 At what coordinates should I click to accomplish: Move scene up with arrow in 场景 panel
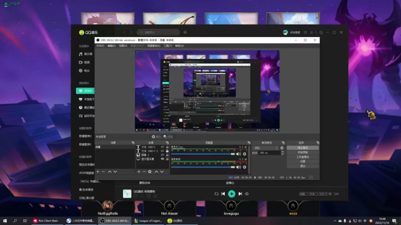tap(110, 171)
